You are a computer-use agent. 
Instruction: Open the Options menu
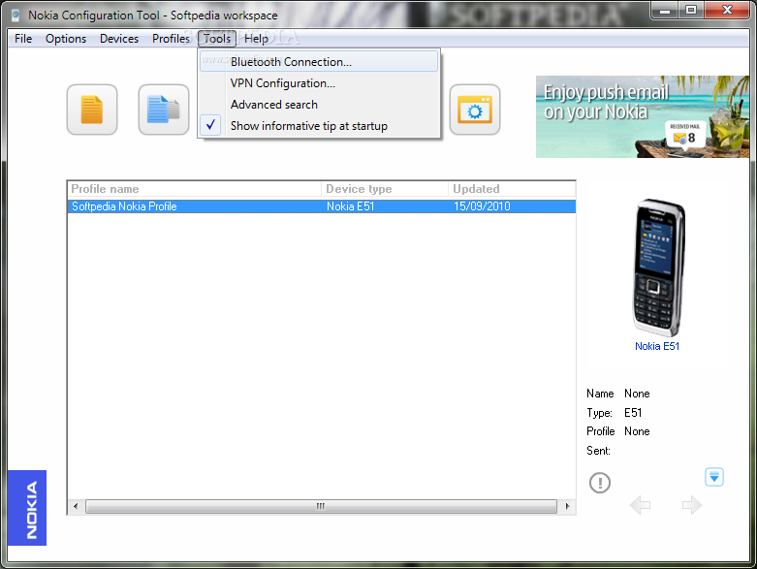tap(66, 39)
